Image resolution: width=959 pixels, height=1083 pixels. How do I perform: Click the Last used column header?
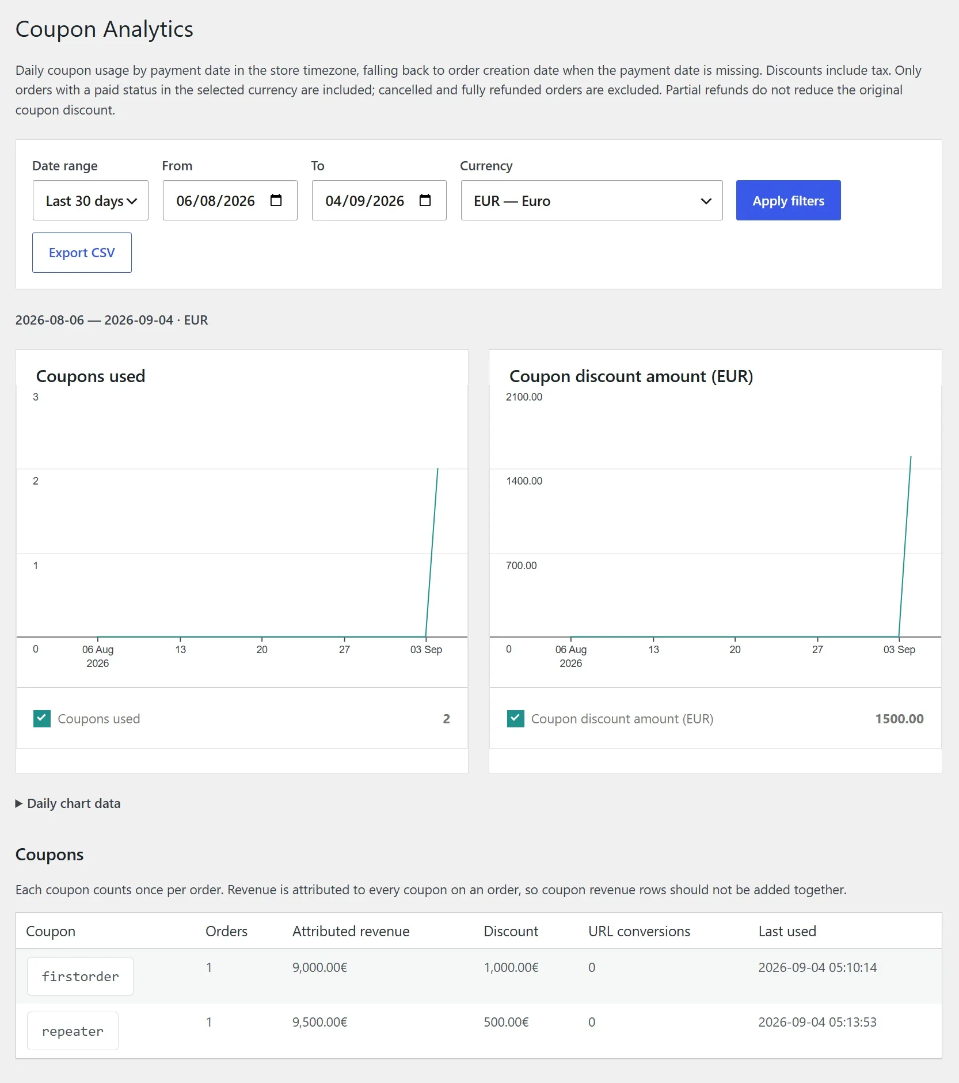click(x=787, y=931)
